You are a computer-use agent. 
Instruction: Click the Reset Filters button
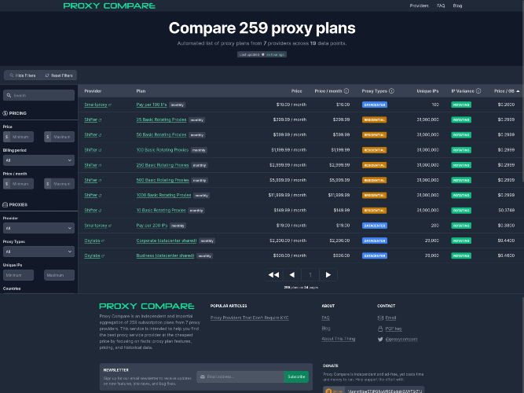point(59,75)
